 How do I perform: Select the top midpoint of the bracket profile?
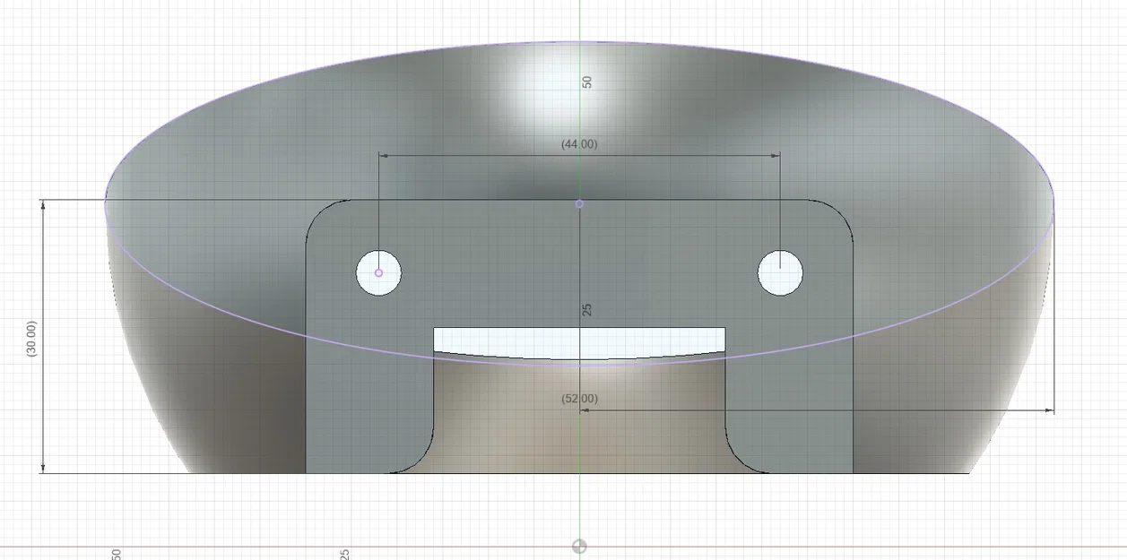579,203
